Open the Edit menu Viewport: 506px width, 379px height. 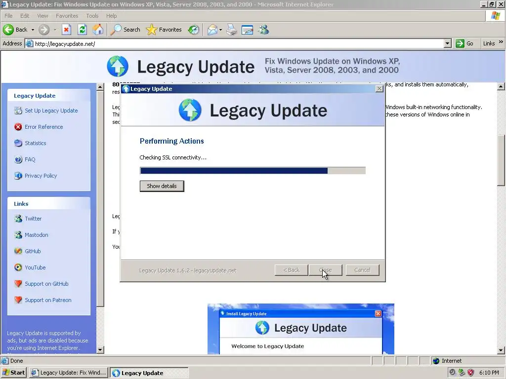click(x=25, y=16)
